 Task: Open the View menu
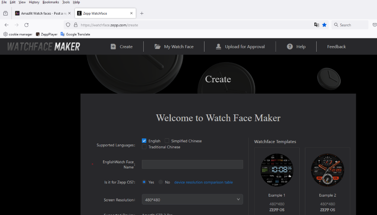22,2
